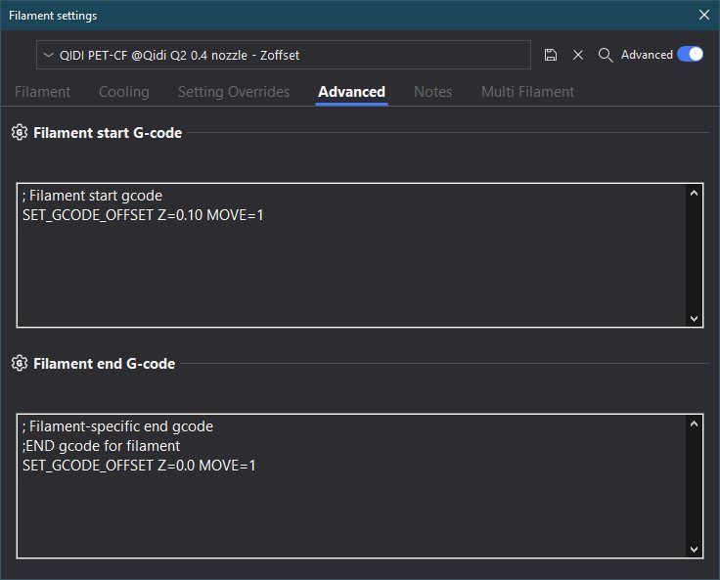Click the 'Filament end G-code' heading
This screenshot has width=720, height=580.
point(105,364)
